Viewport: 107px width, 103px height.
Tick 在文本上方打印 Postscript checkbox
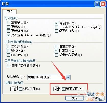point(56,27)
